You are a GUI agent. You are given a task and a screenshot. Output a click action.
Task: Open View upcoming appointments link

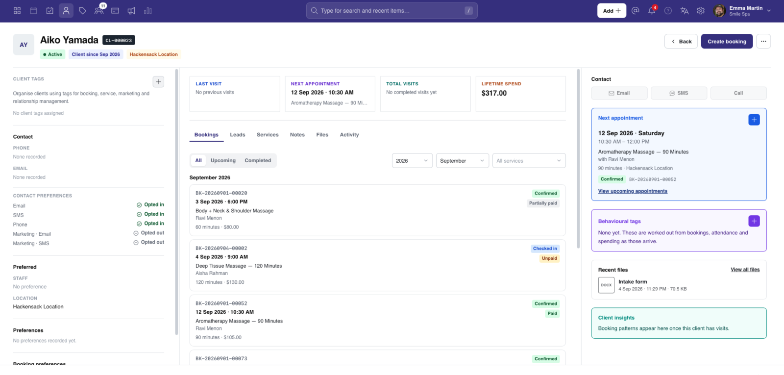coord(633,191)
